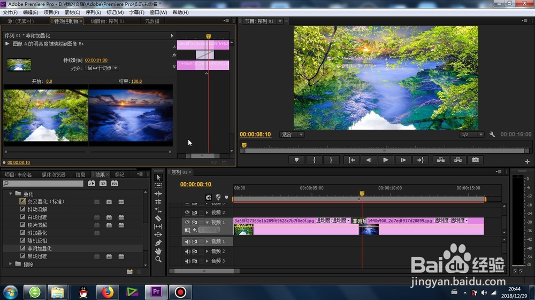
Task: Expand the transition description play triangle
Action: pyautogui.click(x=7, y=44)
